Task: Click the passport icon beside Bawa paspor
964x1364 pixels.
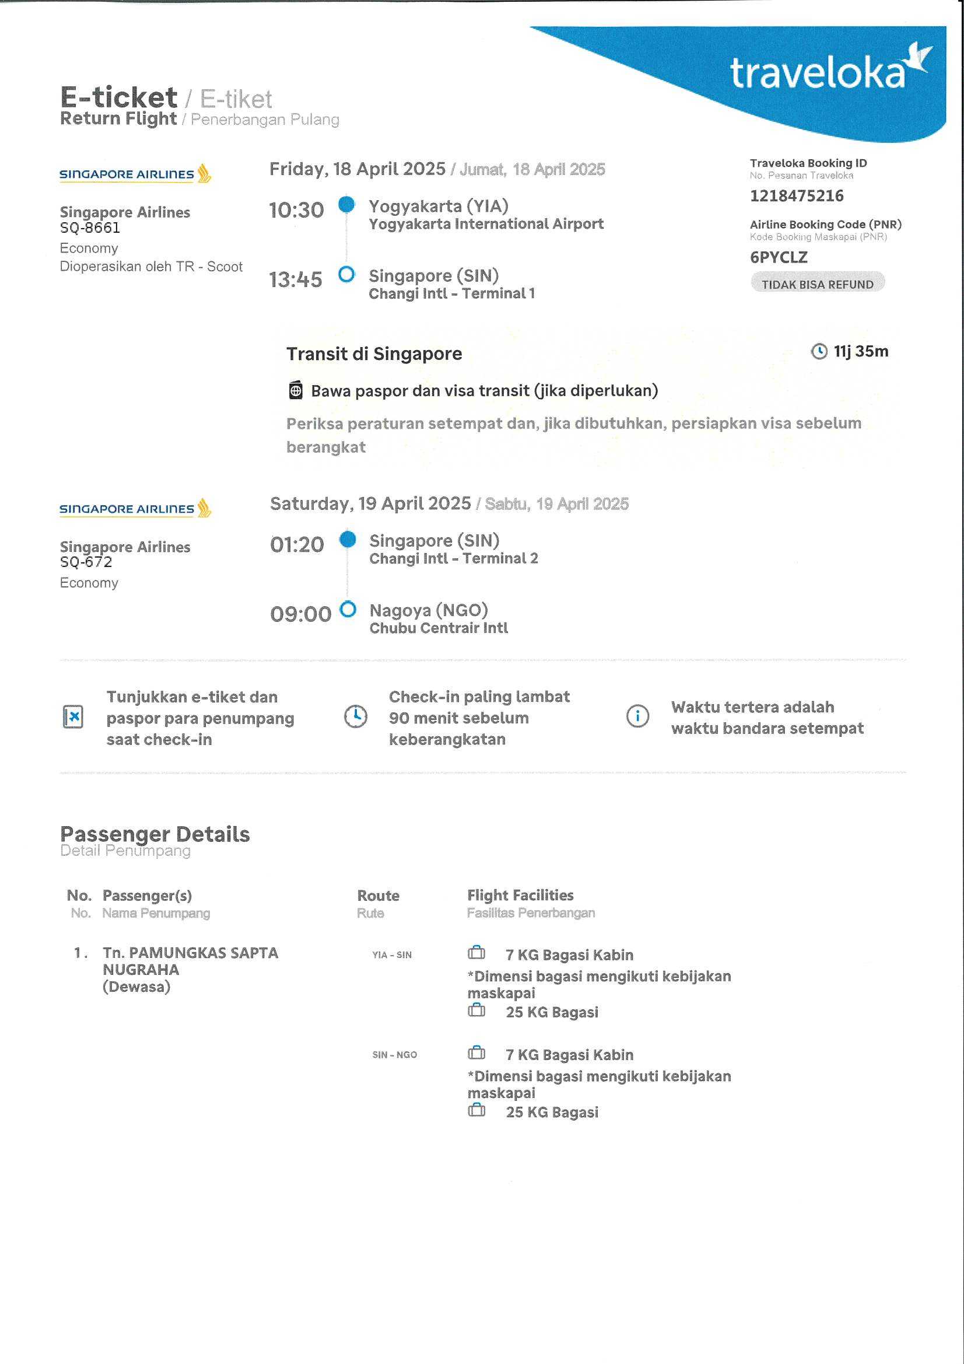Action: (296, 390)
